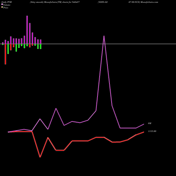The height and width of the screenshot is (176, 176).
Task: Click the lowest dip of red price line
Action: [40, 157]
